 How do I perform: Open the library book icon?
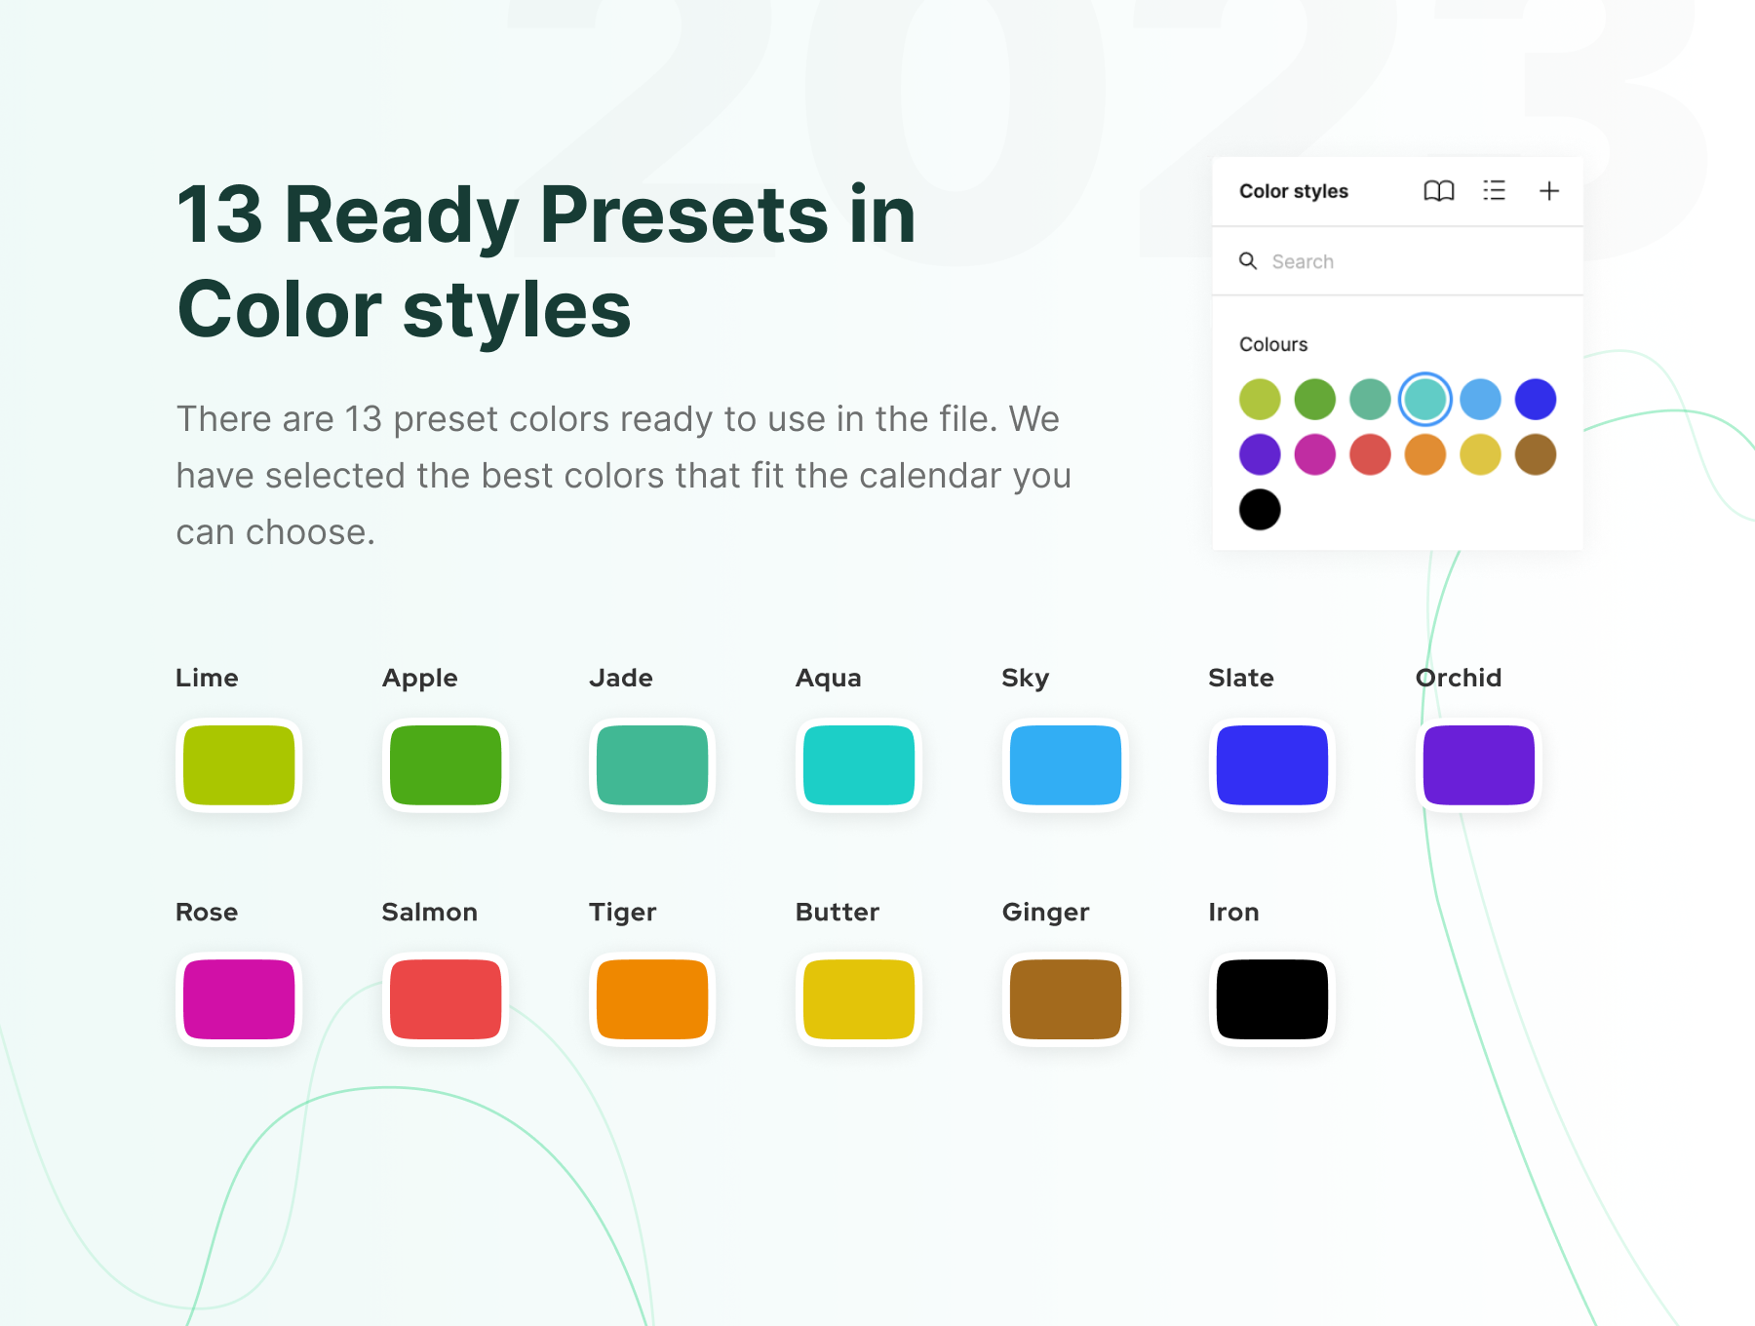click(1438, 191)
